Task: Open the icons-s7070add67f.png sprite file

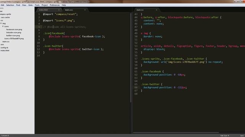Action: pos(14,38)
